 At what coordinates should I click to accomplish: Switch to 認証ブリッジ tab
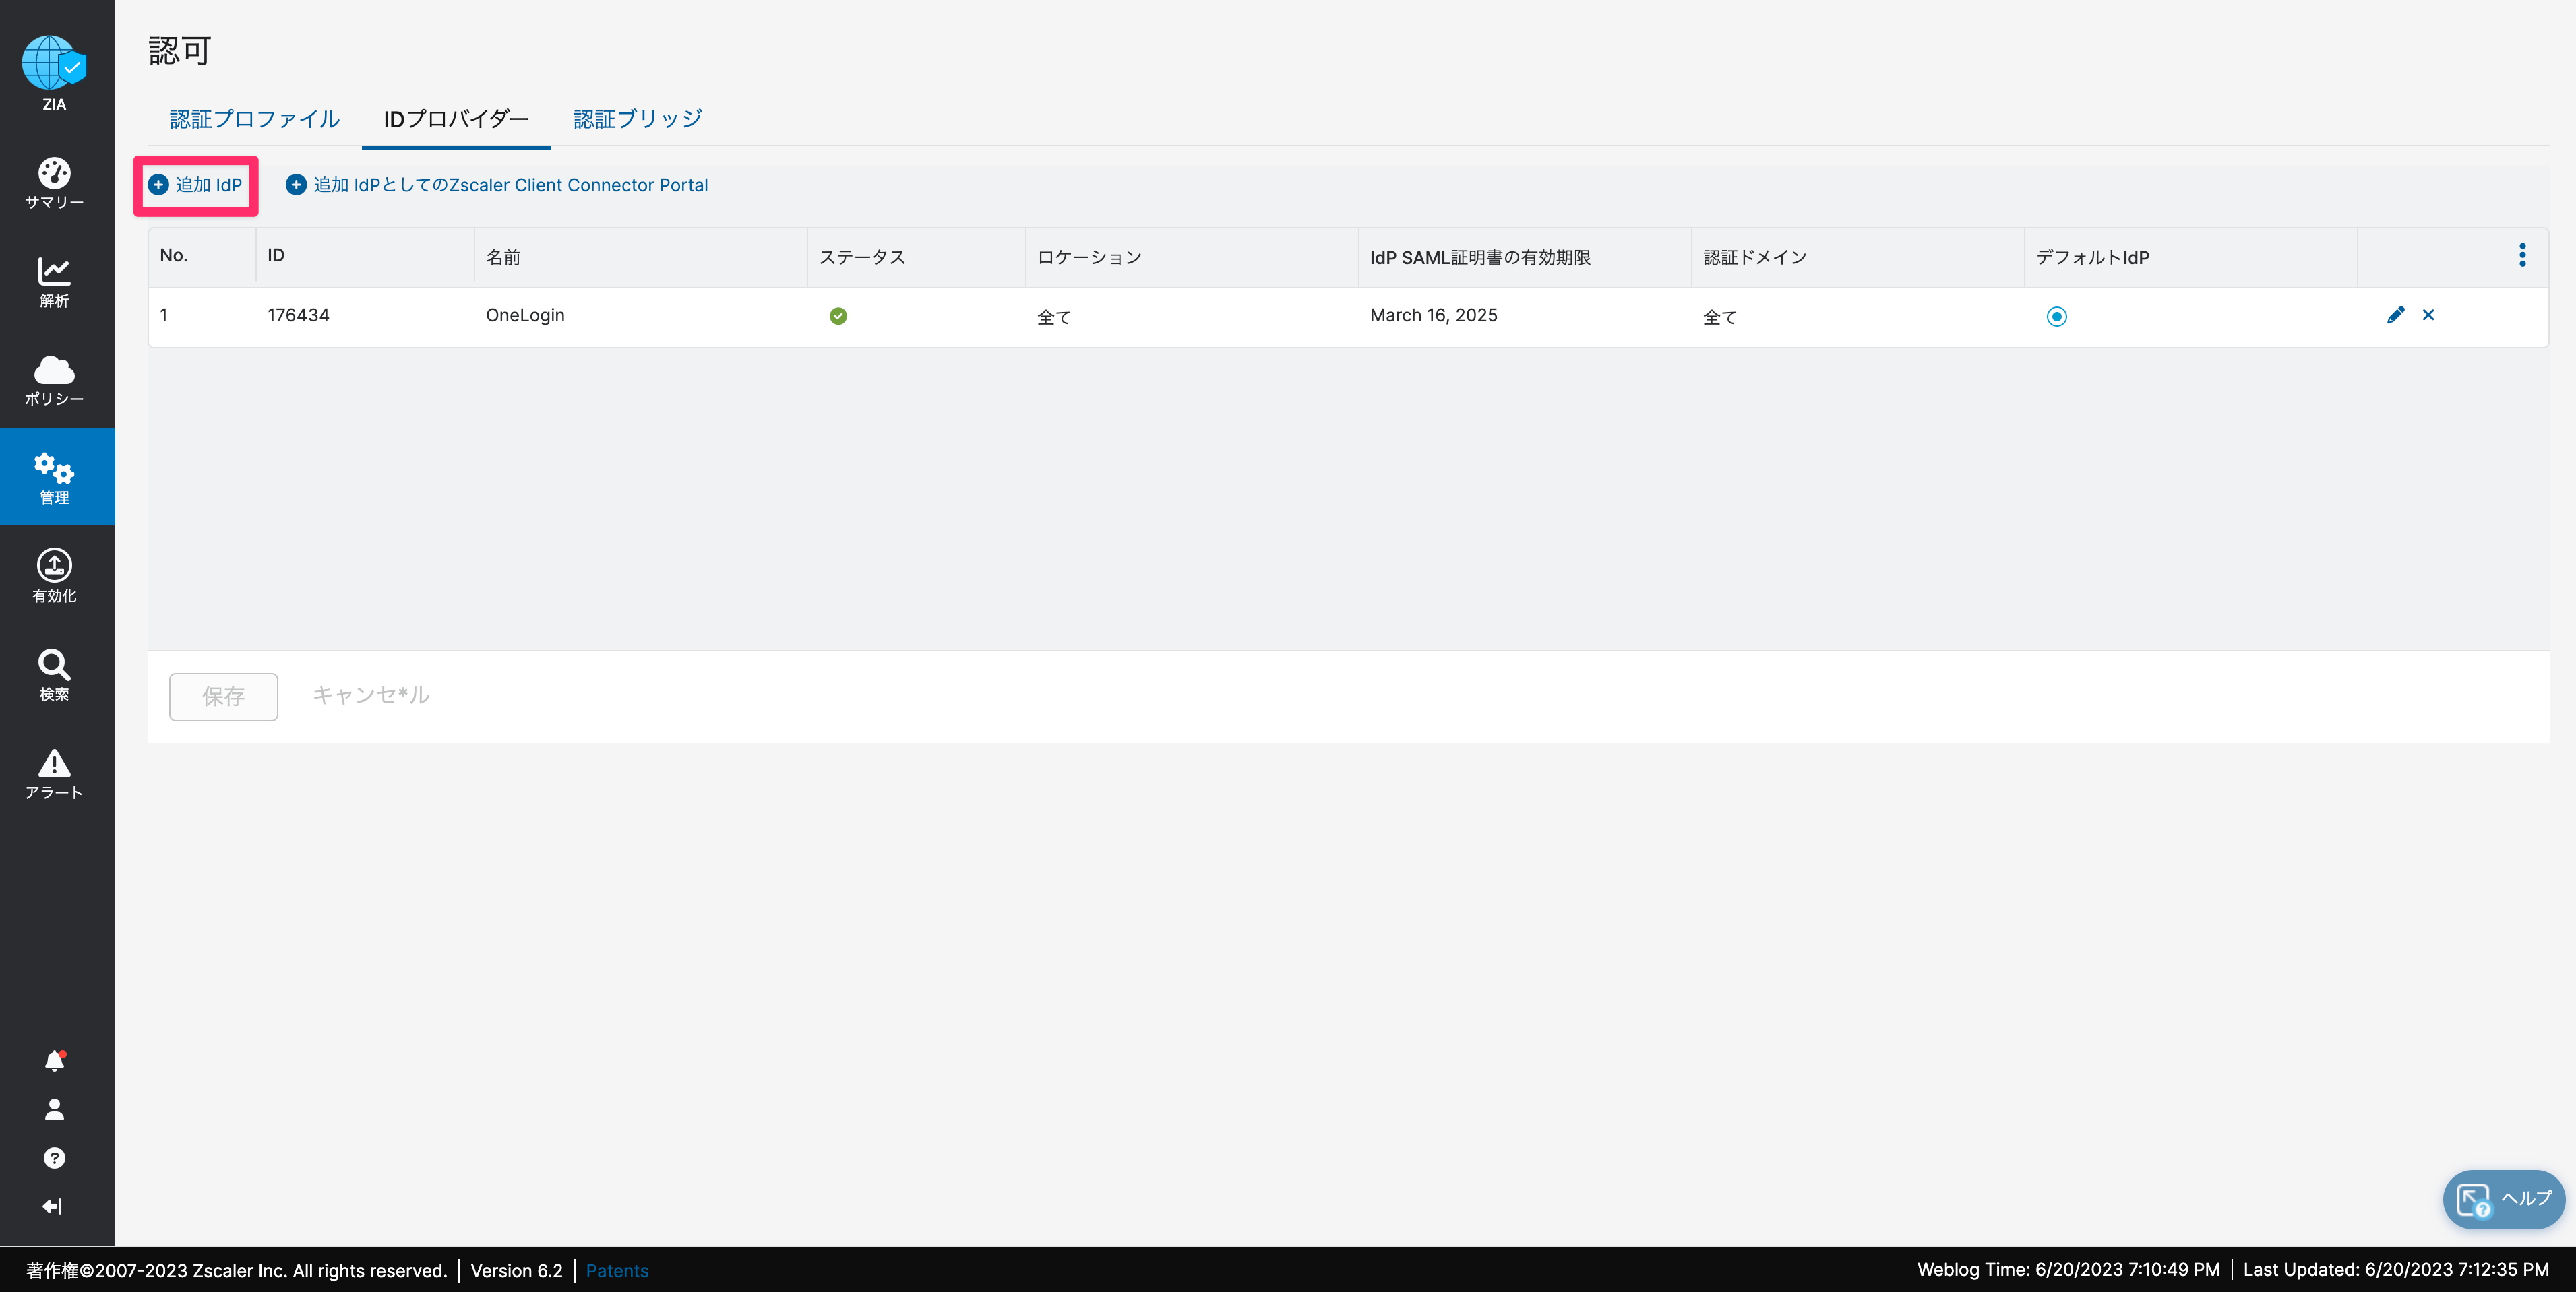click(638, 119)
